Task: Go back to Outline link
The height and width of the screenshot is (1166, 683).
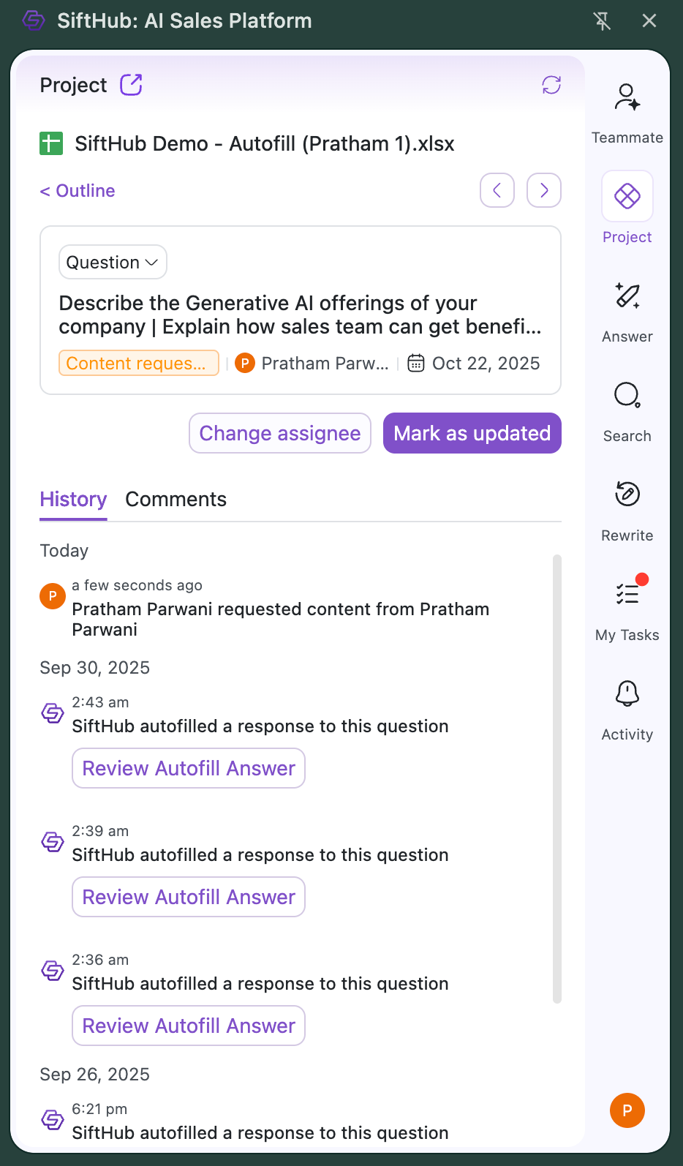Action: pos(78,190)
